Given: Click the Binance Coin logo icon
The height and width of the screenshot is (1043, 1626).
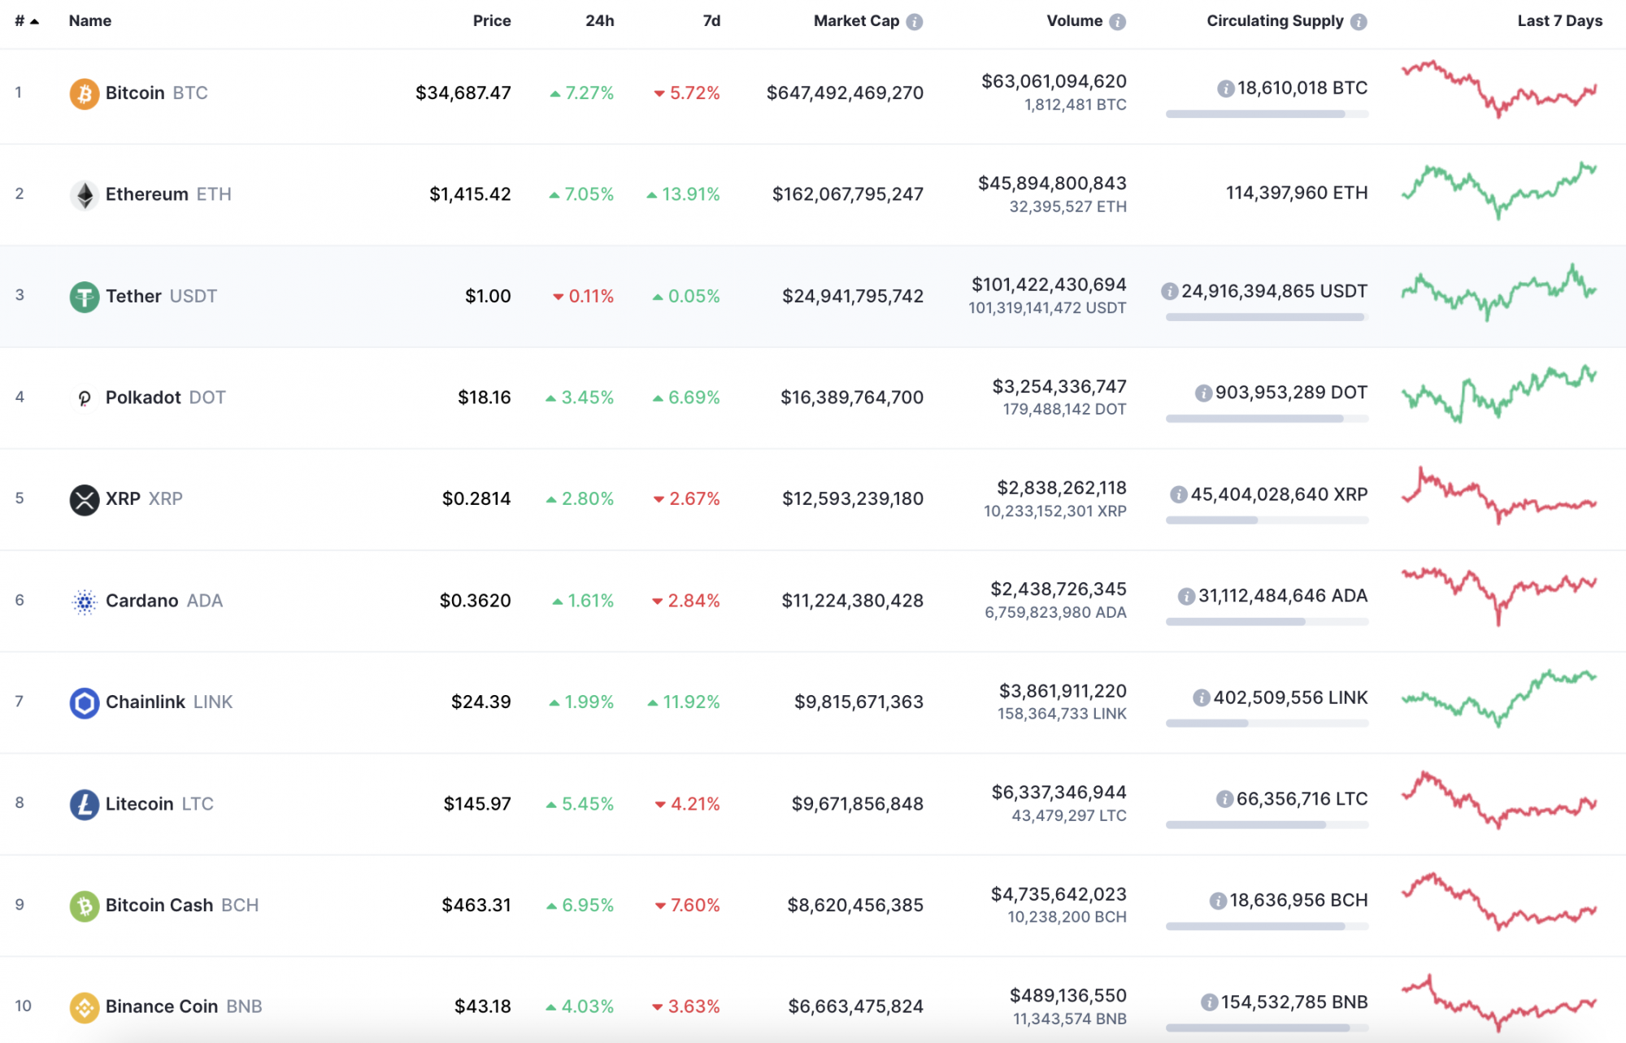Looking at the screenshot, I should tap(84, 1008).
